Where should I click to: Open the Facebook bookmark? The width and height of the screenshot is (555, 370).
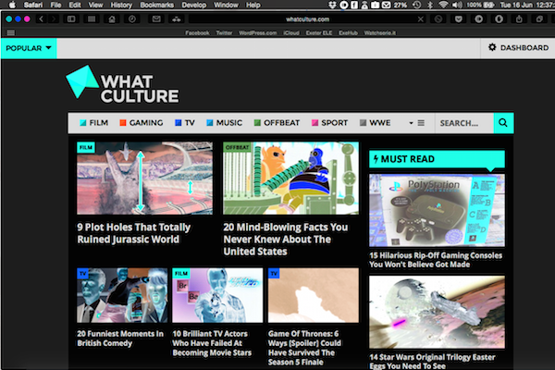[197, 33]
